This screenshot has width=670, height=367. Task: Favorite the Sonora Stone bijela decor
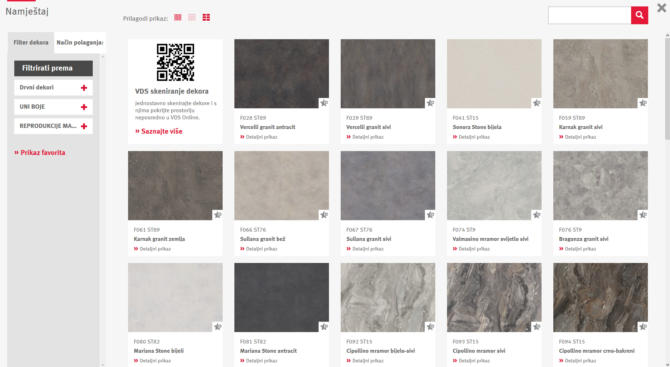[536, 103]
